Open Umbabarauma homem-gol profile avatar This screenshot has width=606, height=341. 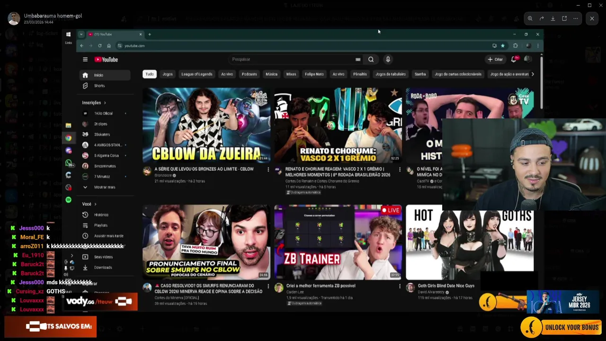(14, 18)
